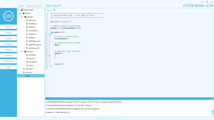Minimize the LGTSDK Builder window
The height and width of the screenshot is (120, 214).
coord(202,2)
